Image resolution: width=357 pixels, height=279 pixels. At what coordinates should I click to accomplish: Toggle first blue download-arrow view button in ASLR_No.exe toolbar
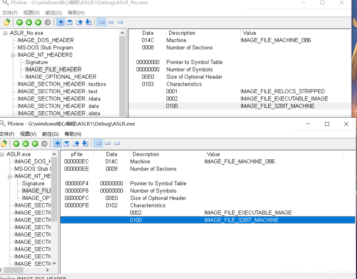tap(61, 22)
